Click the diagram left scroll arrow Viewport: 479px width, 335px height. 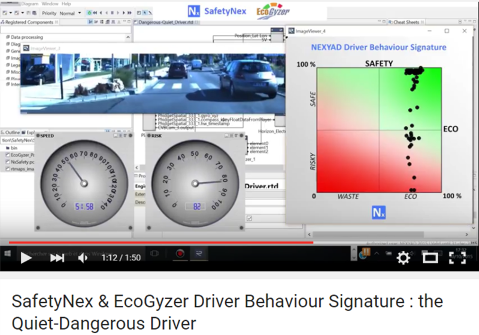[137, 167]
